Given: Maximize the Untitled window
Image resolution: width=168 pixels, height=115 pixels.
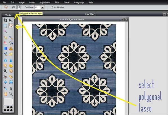Looking at the screenshot, I should 164,14.
